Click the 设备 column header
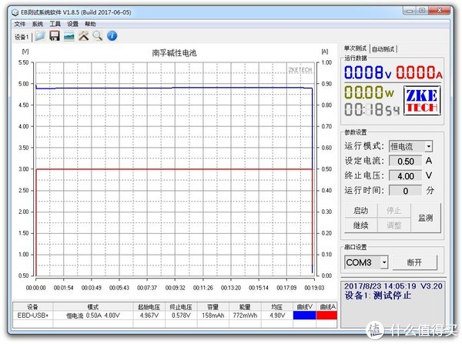 (32, 307)
